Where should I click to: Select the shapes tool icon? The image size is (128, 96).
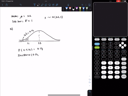[53, 5]
